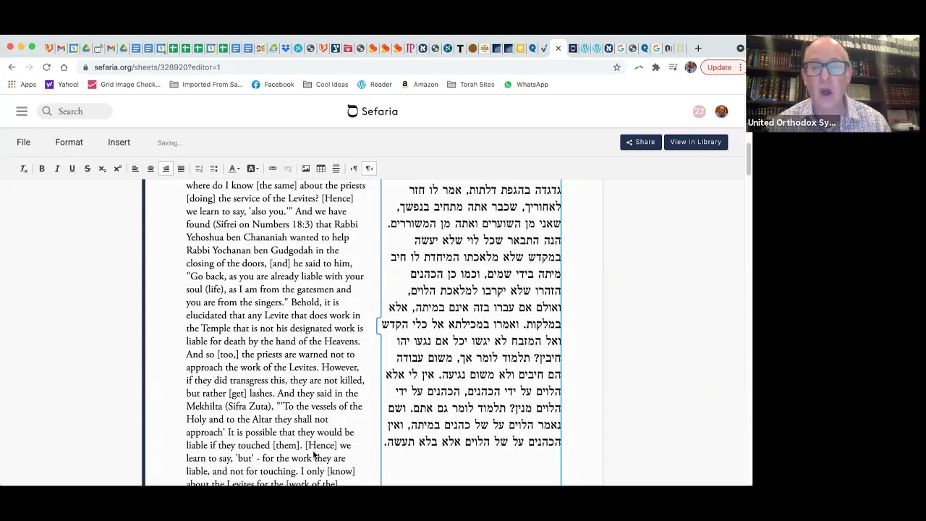Align text left
This screenshot has height=521, width=926.
click(135, 169)
